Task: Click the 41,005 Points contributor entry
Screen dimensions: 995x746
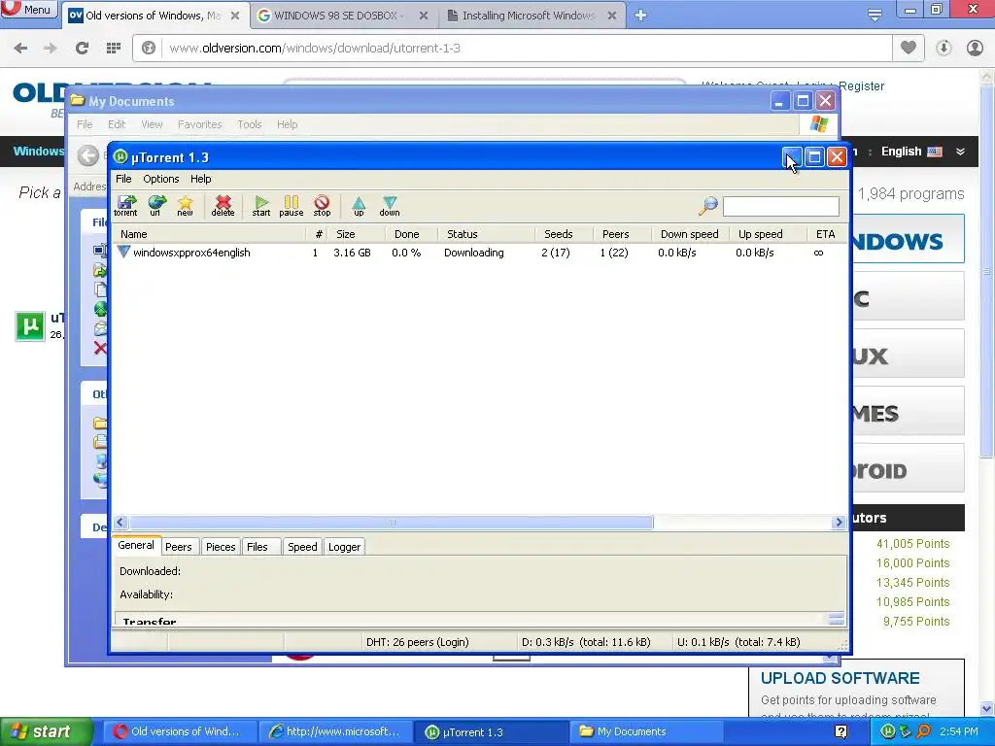Action: (912, 544)
